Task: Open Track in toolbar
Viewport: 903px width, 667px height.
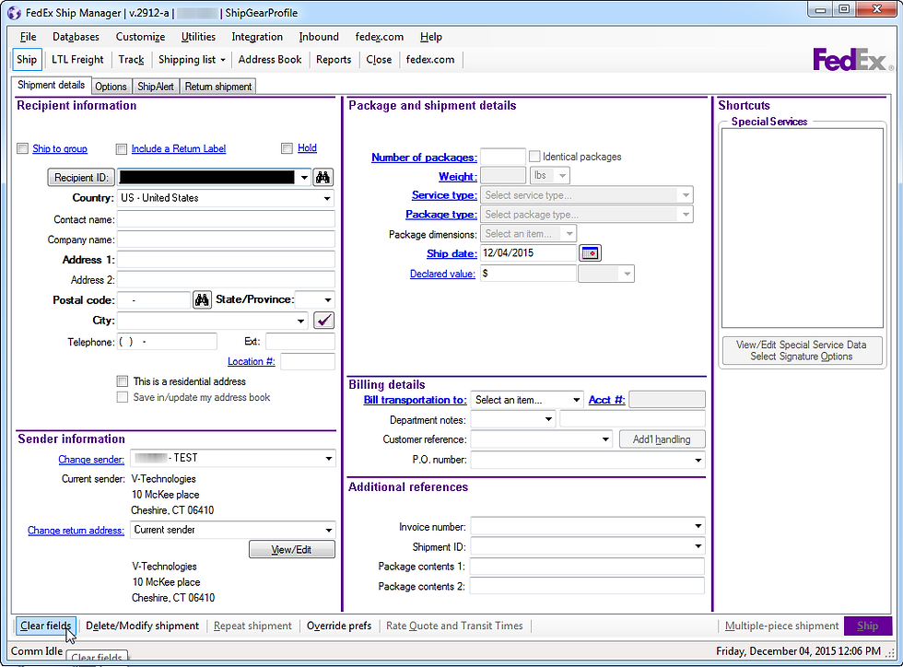Action: 131,59
